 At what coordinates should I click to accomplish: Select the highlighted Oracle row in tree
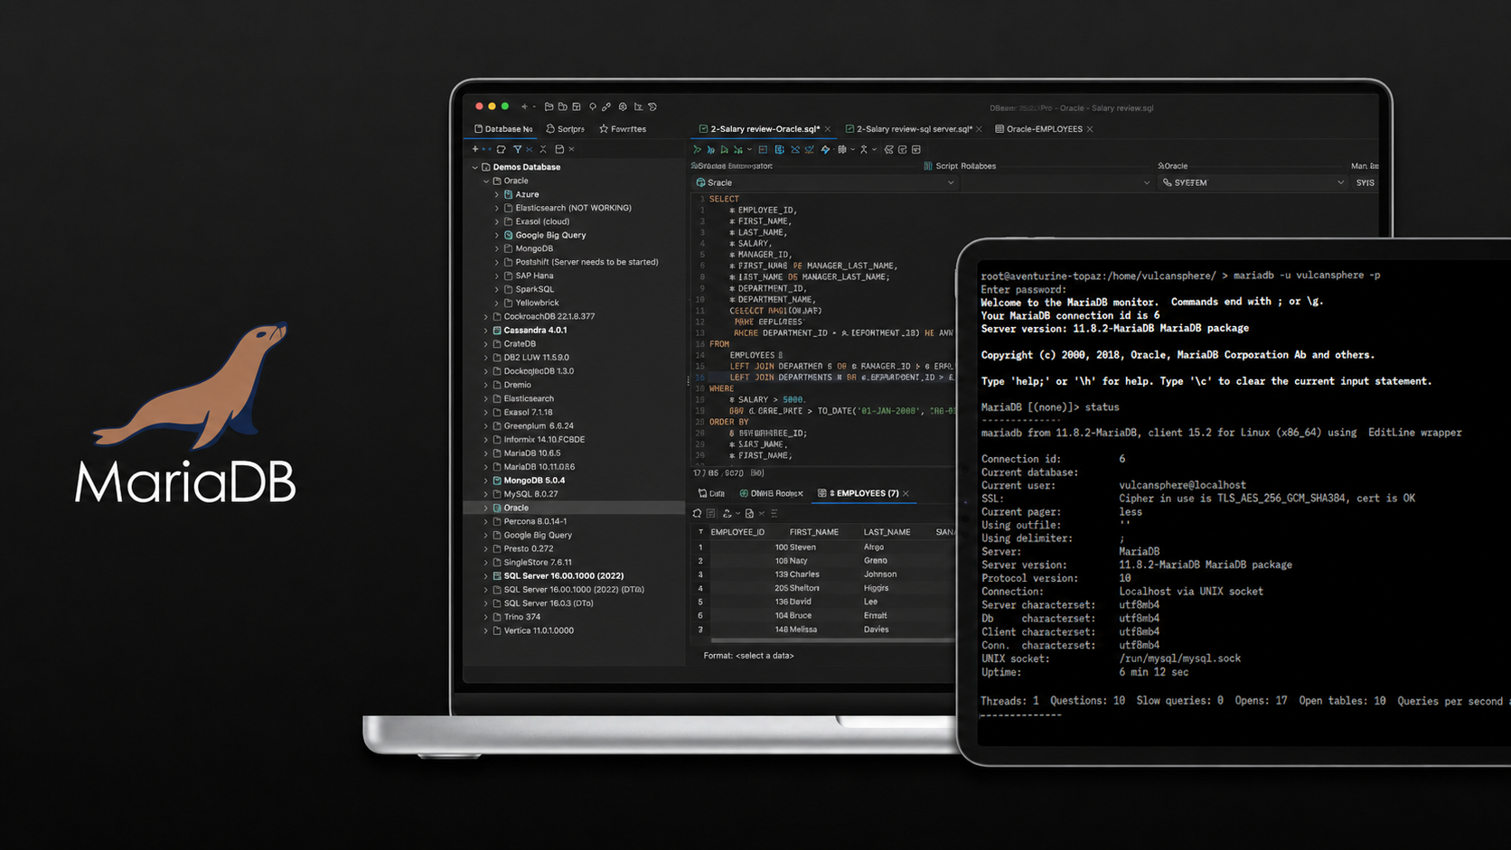574,508
